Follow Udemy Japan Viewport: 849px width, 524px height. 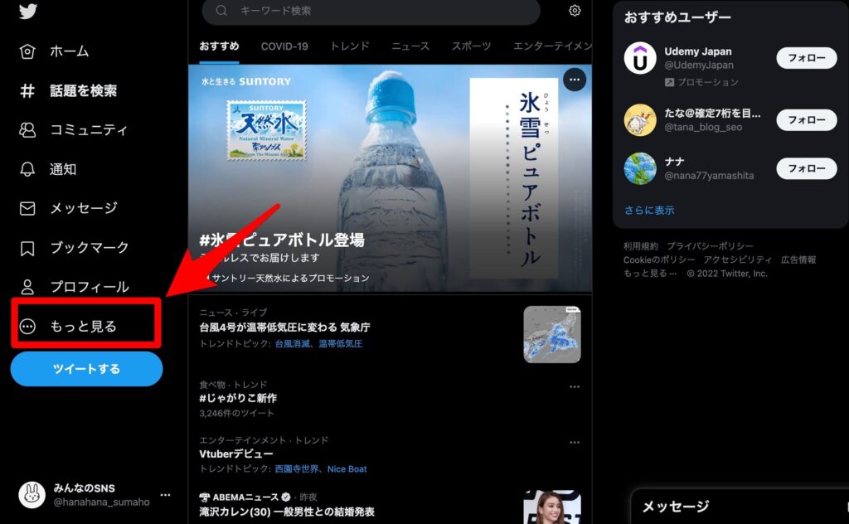pyautogui.click(x=806, y=58)
